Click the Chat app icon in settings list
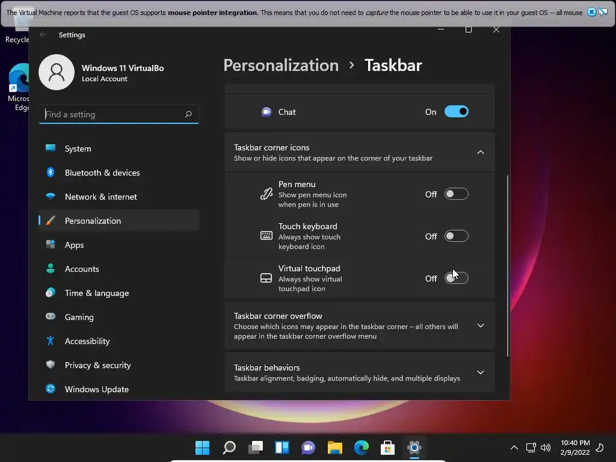 [266, 112]
